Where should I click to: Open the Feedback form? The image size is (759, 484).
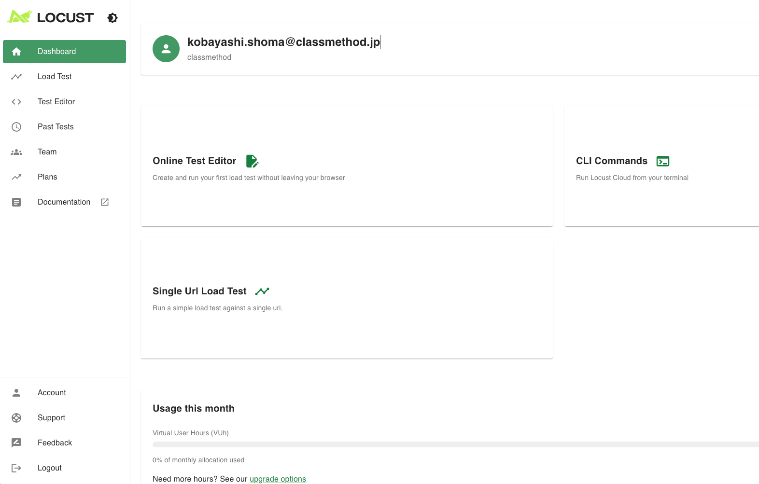point(64,443)
